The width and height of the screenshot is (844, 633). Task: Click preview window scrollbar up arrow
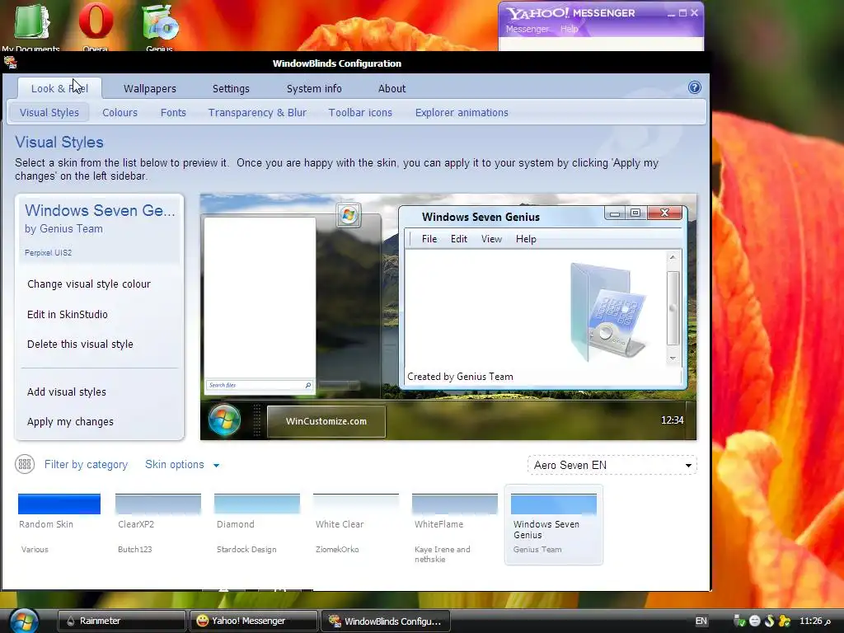tap(673, 258)
